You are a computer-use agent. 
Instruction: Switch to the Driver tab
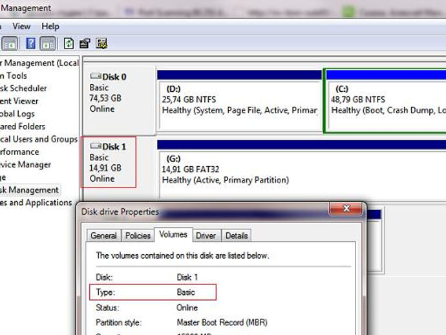point(206,235)
